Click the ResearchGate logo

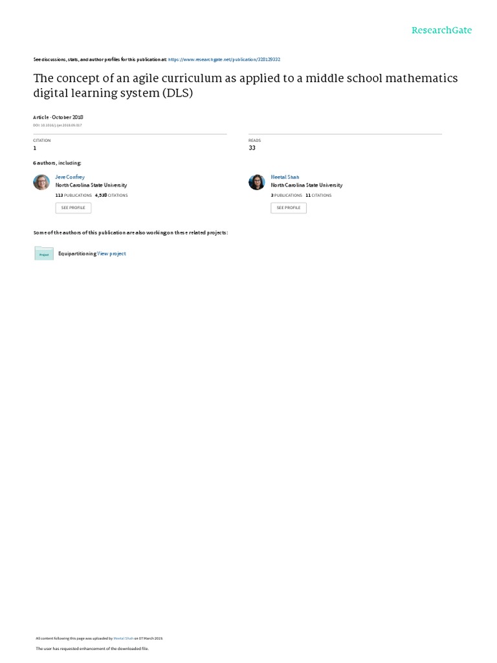[x=441, y=30]
